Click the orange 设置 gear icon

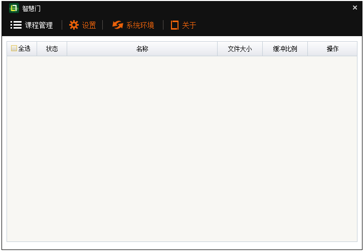(74, 25)
